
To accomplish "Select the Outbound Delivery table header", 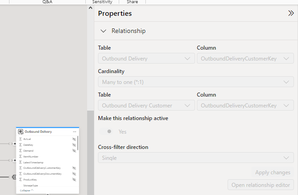I will coord(47,132).
